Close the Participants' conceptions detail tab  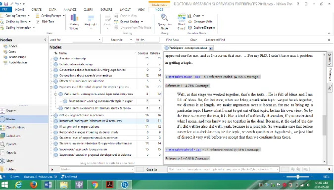[x=210, y=48]
